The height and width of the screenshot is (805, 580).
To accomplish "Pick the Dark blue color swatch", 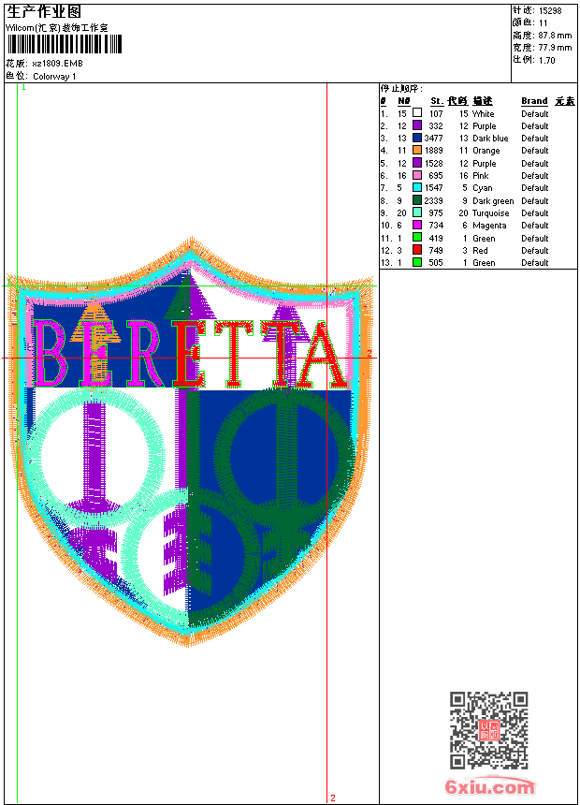I will click(x=417, y=138).
